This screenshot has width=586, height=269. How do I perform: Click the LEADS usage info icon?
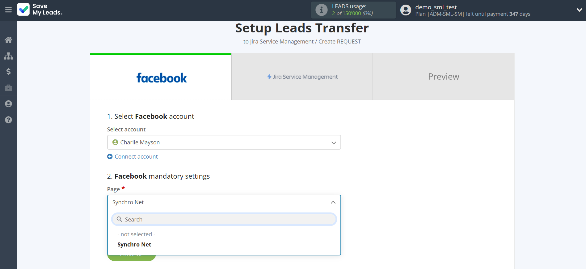(x=321, y=10)
